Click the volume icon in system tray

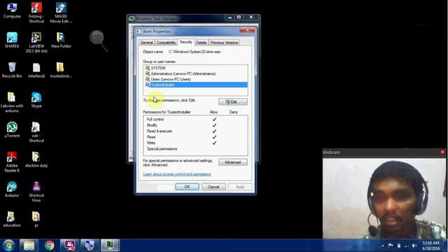[414, 246]
